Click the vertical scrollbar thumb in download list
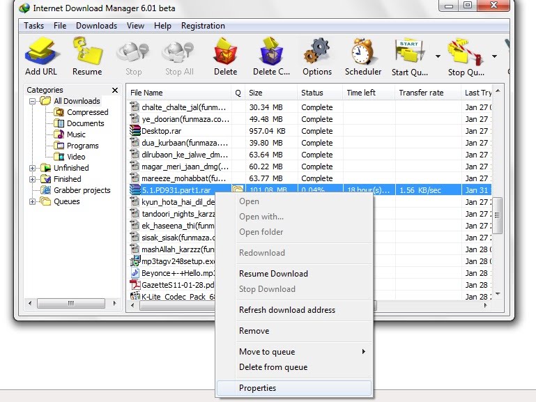 click(498, 215)
